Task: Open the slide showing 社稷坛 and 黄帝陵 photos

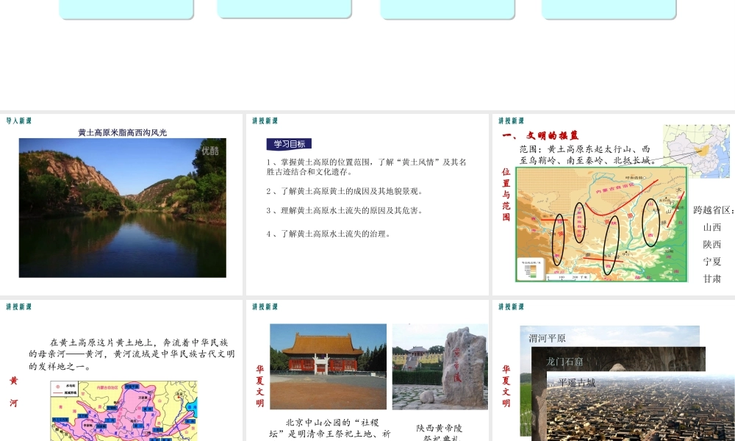Action: pyautogui.click(x=367, y=370)
